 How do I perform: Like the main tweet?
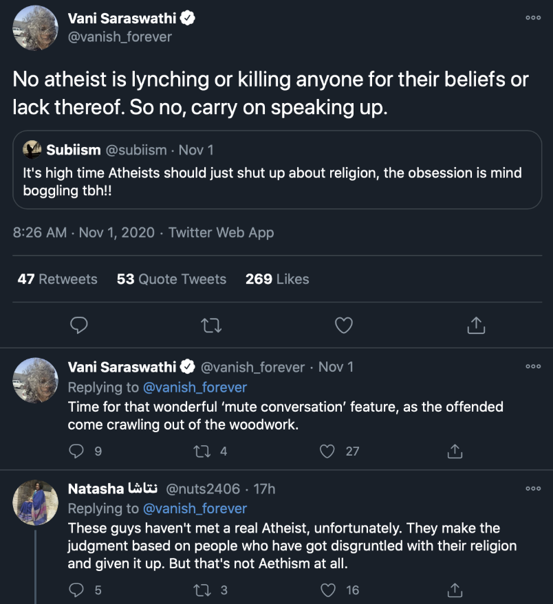343,325
